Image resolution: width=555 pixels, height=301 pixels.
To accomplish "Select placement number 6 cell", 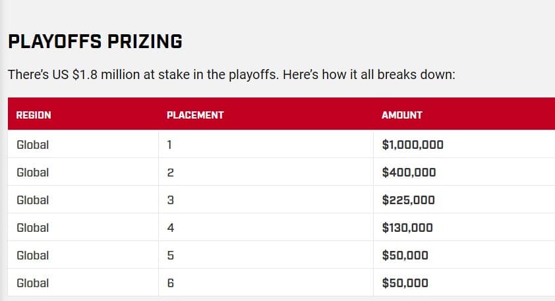I will point(170,283).
